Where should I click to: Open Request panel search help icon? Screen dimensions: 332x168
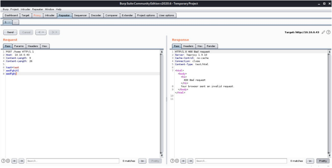(x=3, y=161)
